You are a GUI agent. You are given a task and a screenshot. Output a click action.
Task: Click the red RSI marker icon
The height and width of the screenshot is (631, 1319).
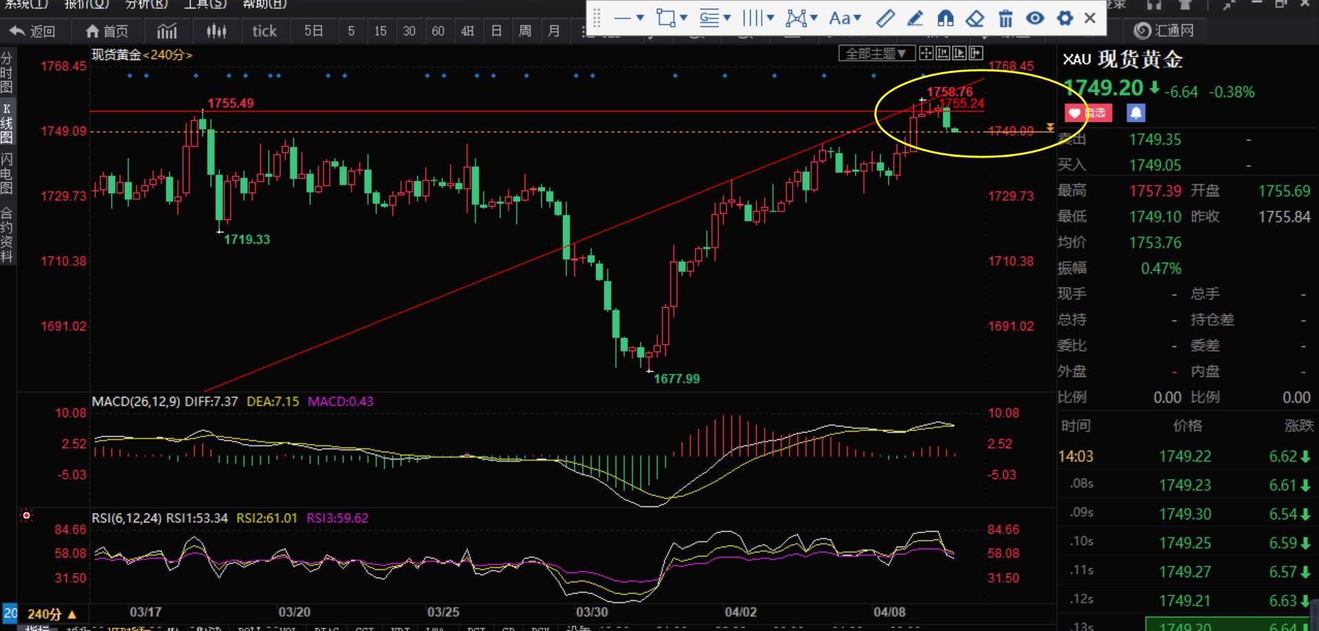[x=27, y=515]
